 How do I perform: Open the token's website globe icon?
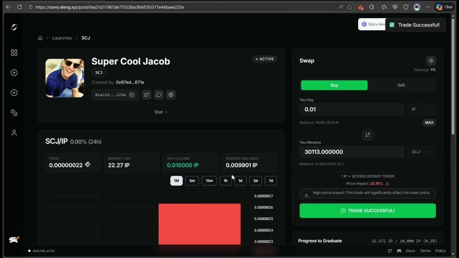point(171,95)
